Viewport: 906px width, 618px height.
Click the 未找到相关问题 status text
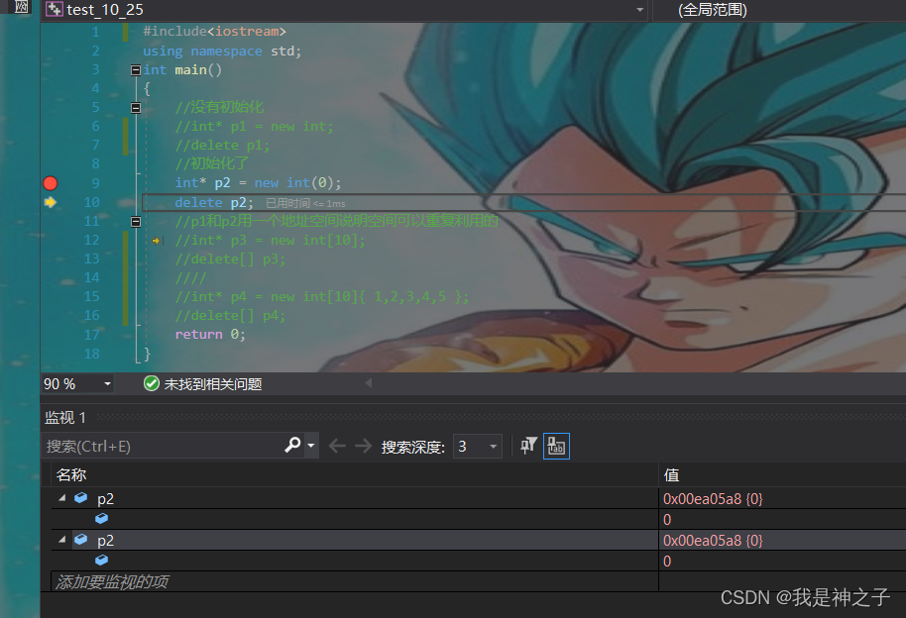tap(213, 384)
